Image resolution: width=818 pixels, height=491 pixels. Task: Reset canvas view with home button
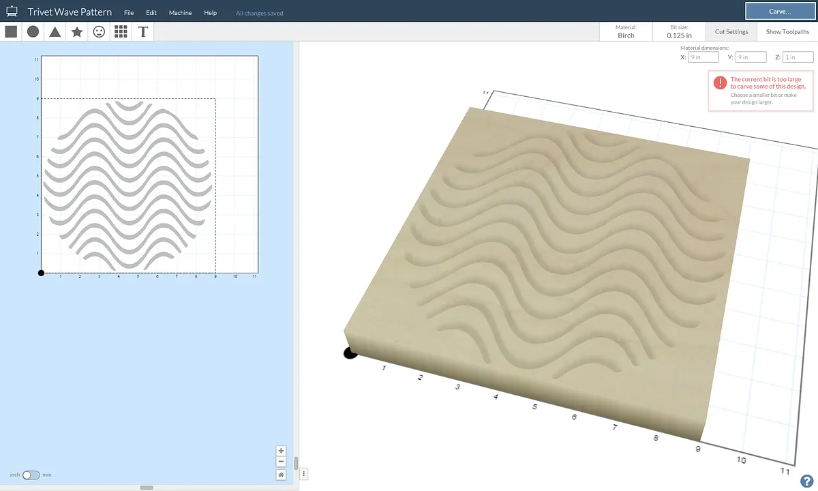pyautogui.click(x=281, y=475)
